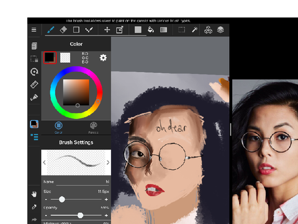Toggle the blue brush list icon in sidebar

pyautogui.click(x=35, y=137)
